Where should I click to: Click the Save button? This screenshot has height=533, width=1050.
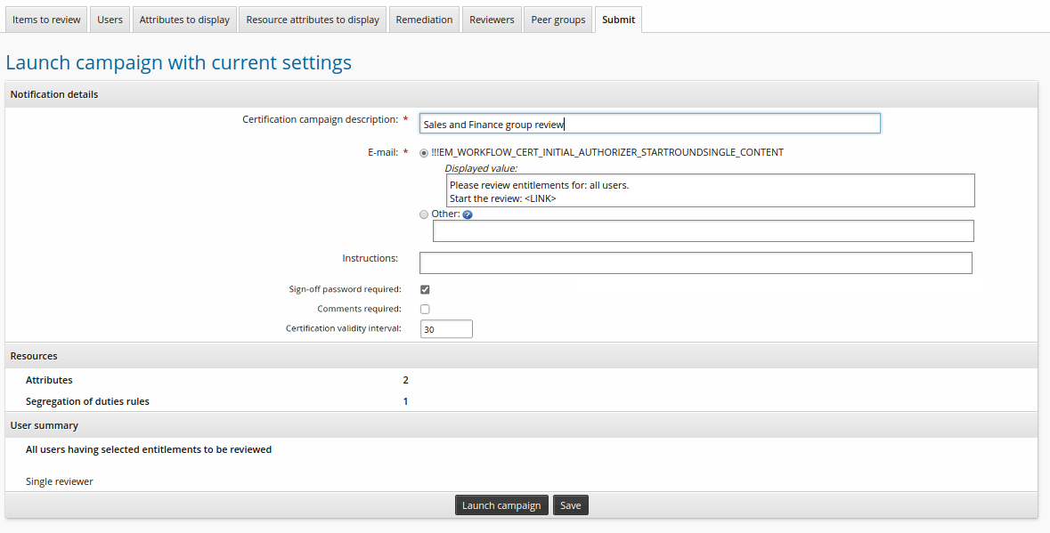point(571,505)
